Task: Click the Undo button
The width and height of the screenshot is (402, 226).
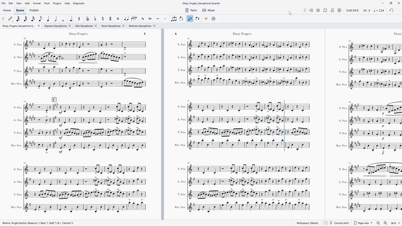Action: click(391, 10)
